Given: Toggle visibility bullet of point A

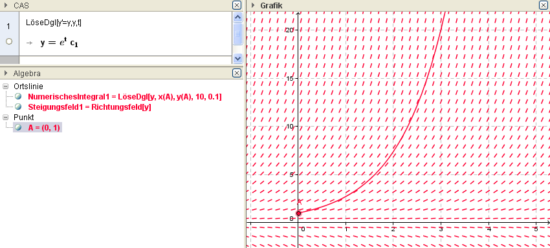Looking at the screenshot, I should pyautogui.click(x=18, y=127).
